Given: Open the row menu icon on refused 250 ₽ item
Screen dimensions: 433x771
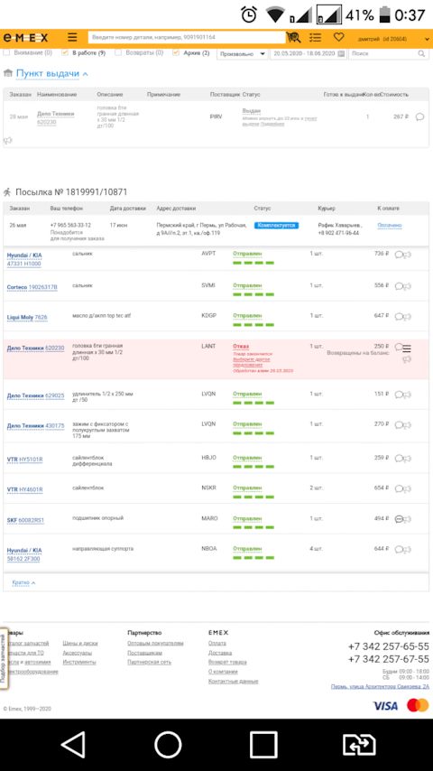Looking at the screenshot, I should click(x=407, y=348).
